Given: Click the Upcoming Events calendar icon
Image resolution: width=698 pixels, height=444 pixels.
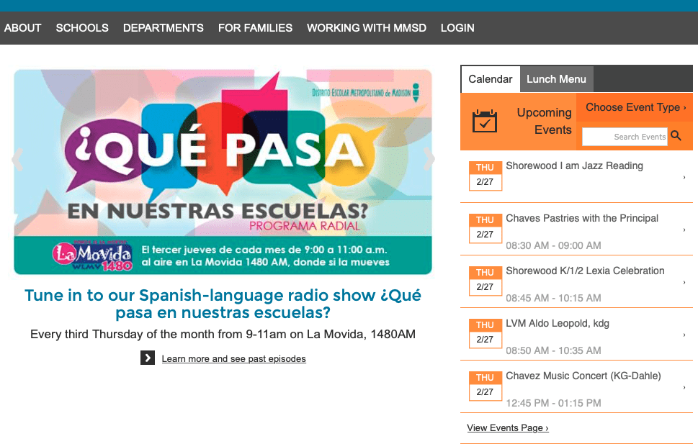Looking at the screenshot, I should 484,121.
